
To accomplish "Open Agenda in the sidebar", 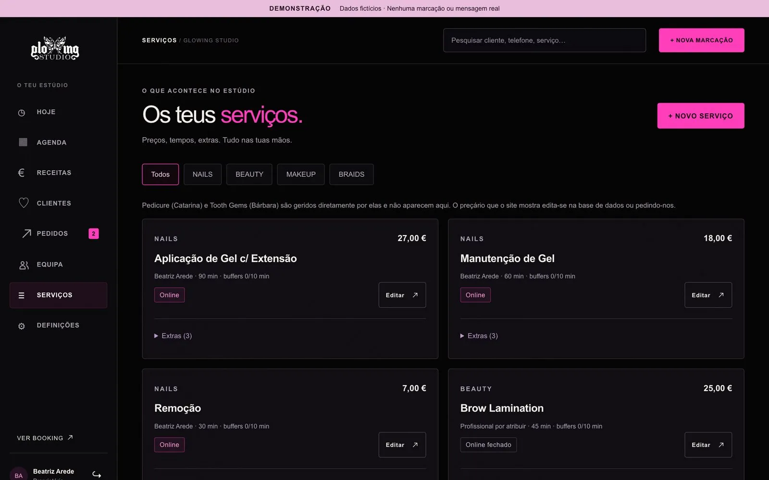I will pos(58,142).
